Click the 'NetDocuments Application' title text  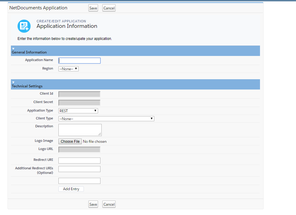coord(38,8)
